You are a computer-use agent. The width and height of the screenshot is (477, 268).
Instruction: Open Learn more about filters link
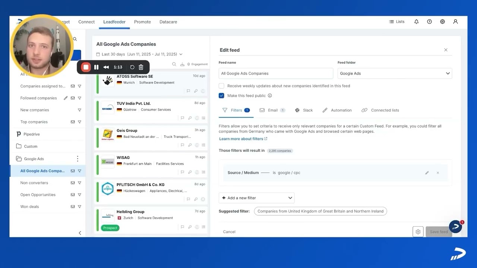(x=243, y=139)
